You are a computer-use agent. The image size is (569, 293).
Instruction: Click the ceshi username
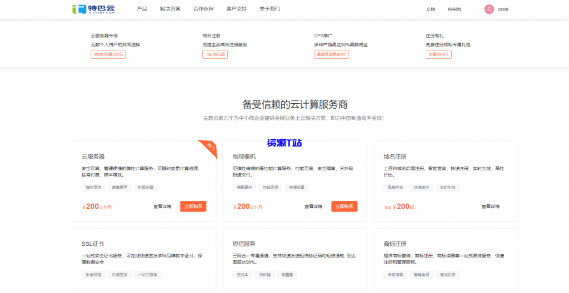[503, 9]
